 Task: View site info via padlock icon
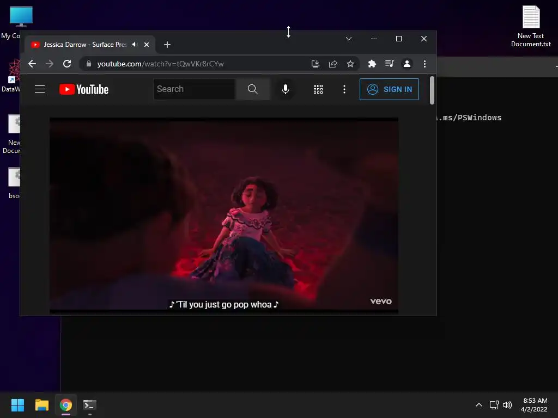89,64
